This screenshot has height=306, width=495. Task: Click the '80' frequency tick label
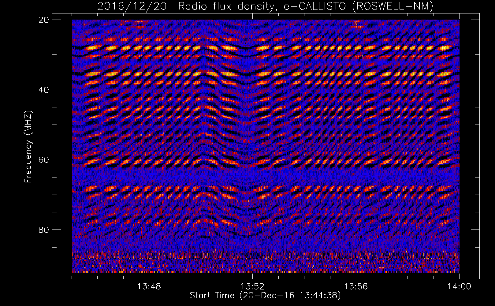point(44,230)
